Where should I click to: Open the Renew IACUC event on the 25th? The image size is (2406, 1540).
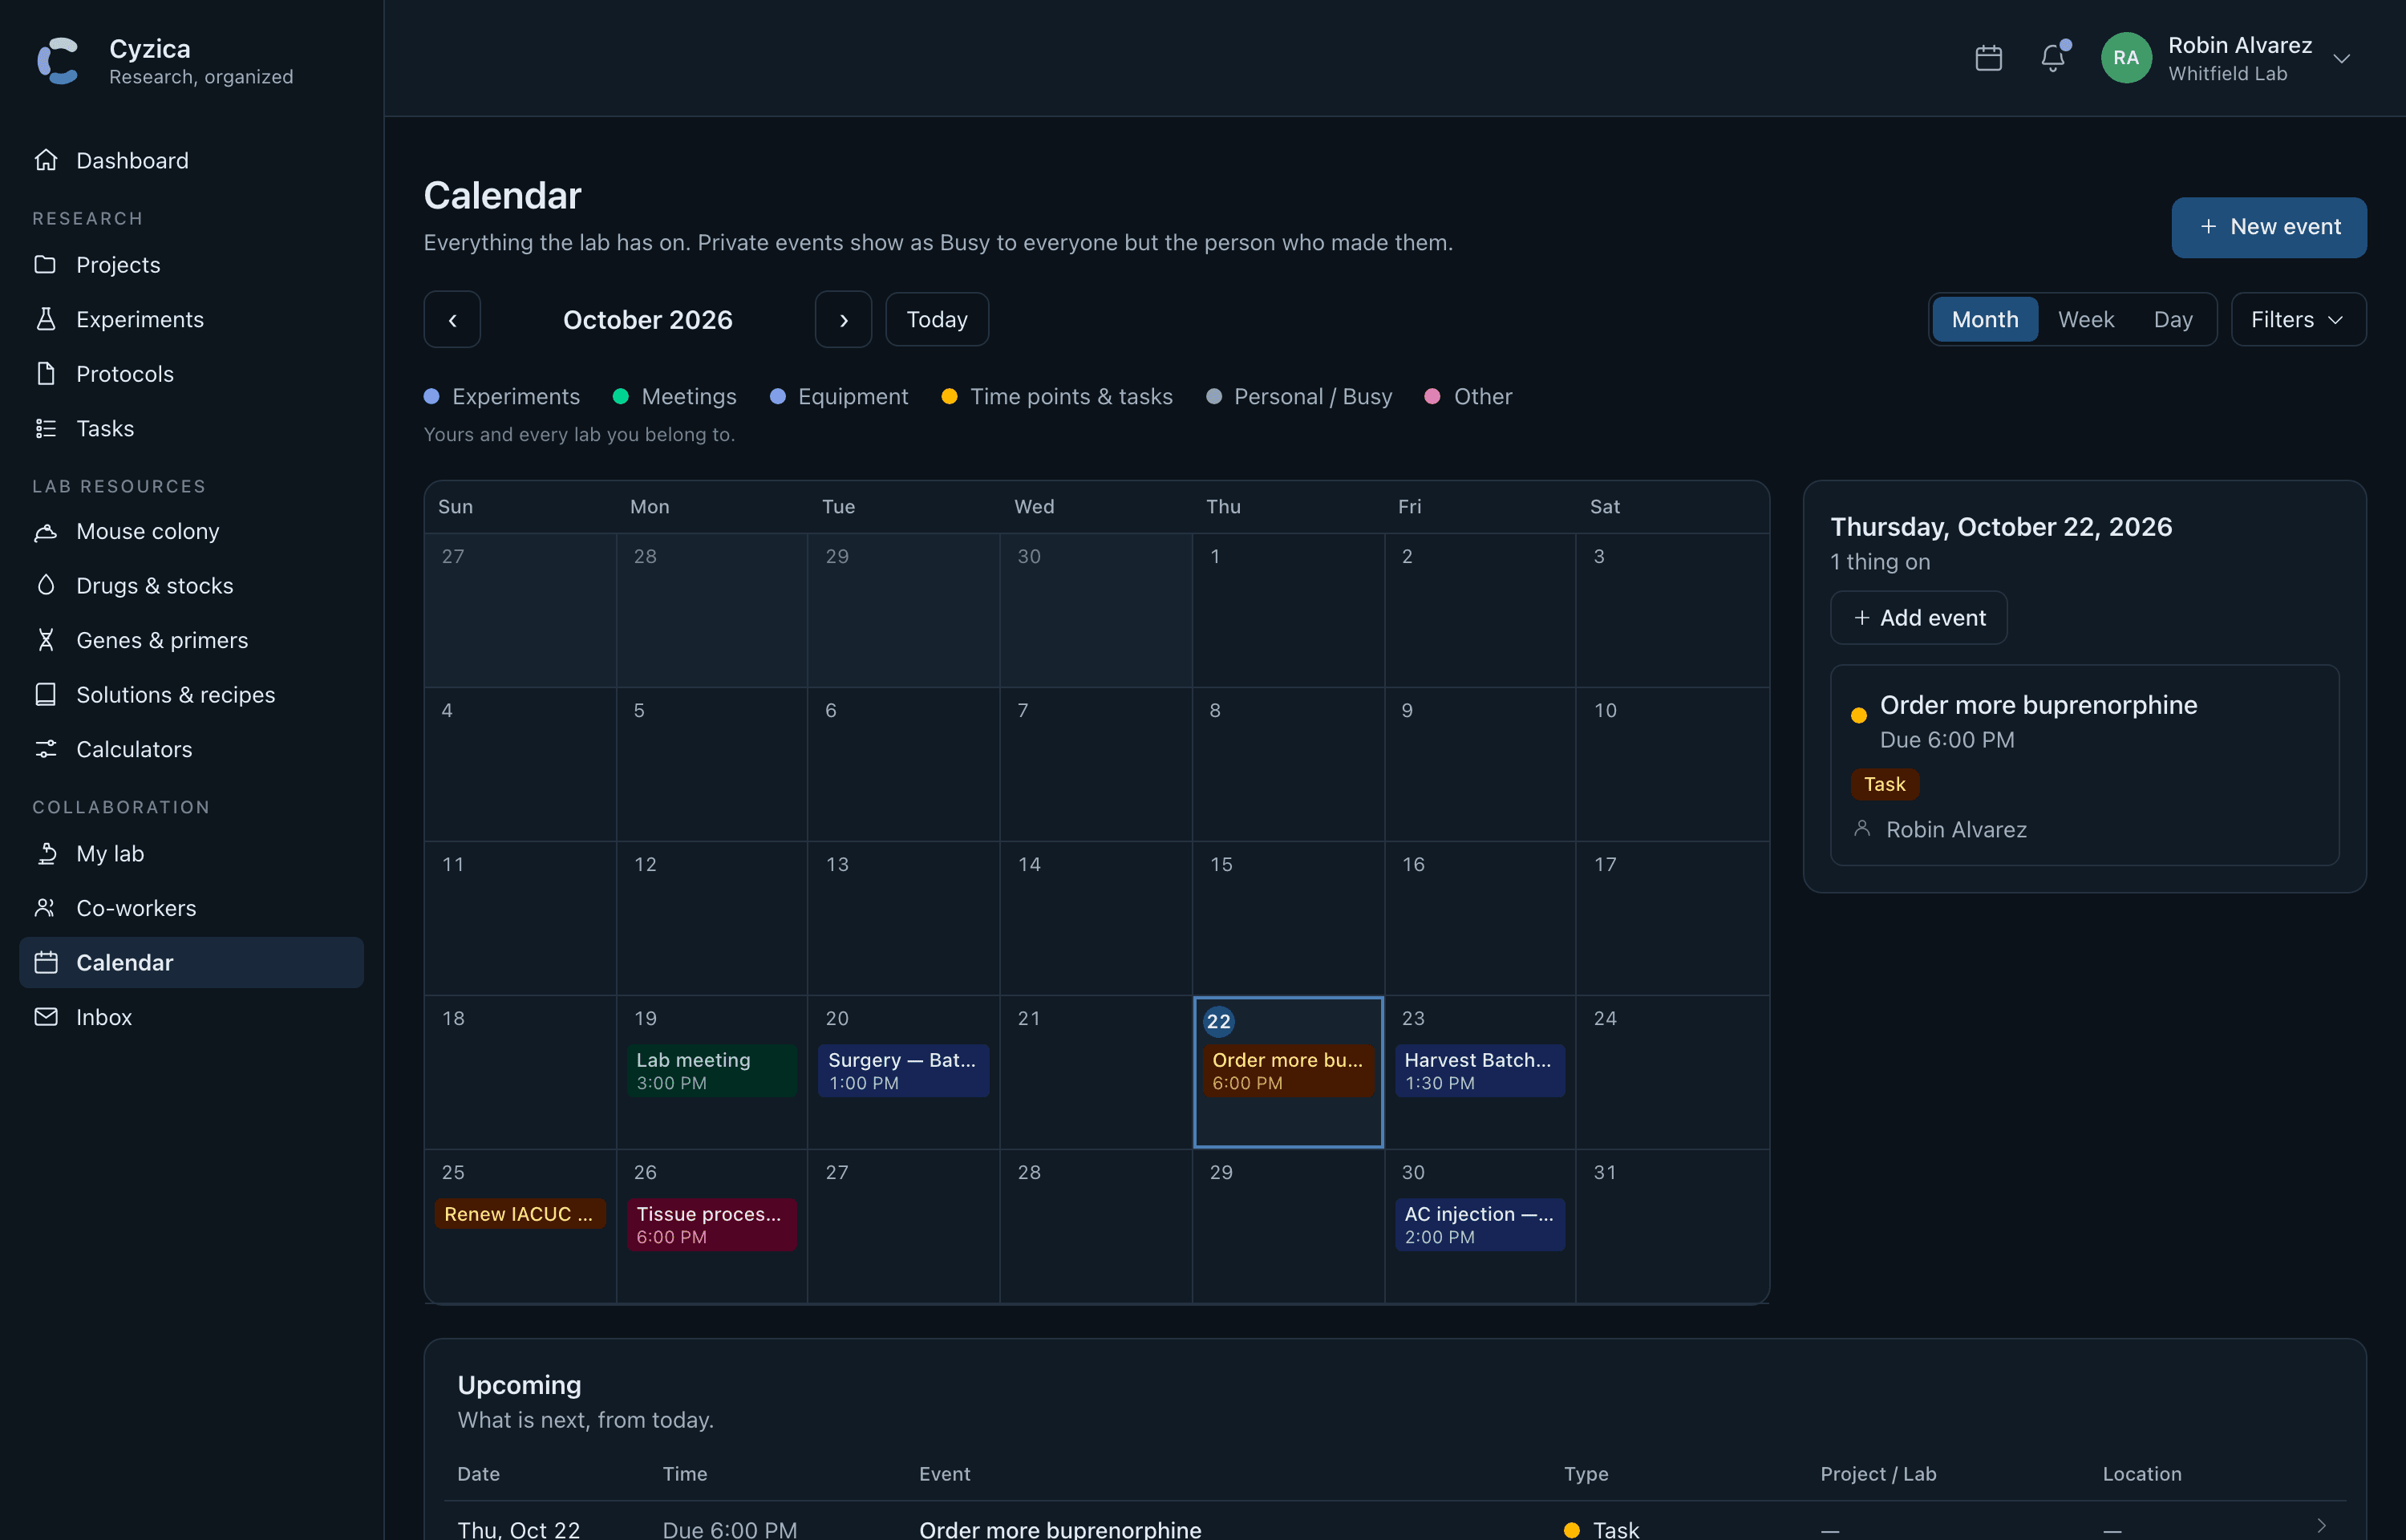point(520,1214)
